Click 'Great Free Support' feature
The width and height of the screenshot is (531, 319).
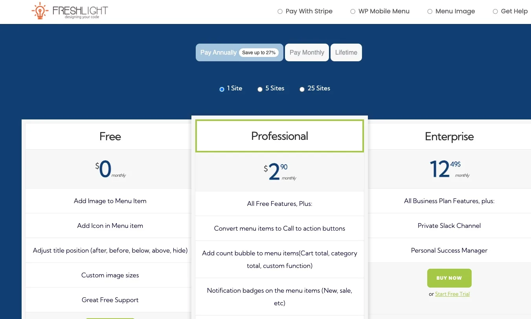(x=110, y=300)
